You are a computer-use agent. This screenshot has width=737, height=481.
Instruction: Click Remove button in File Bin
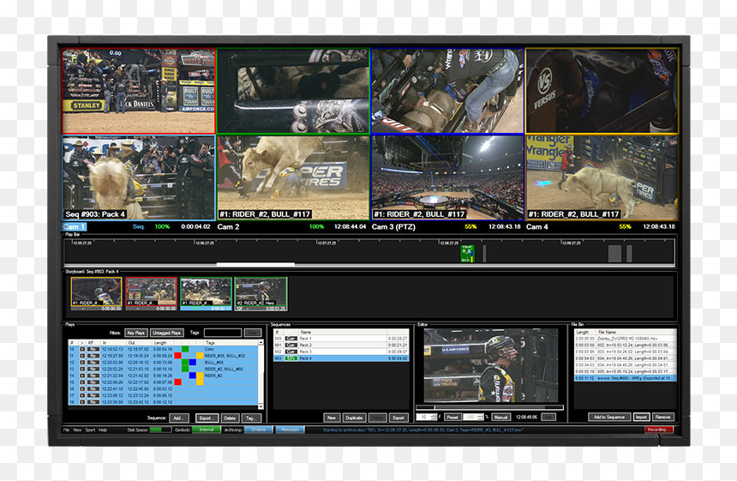663,417
